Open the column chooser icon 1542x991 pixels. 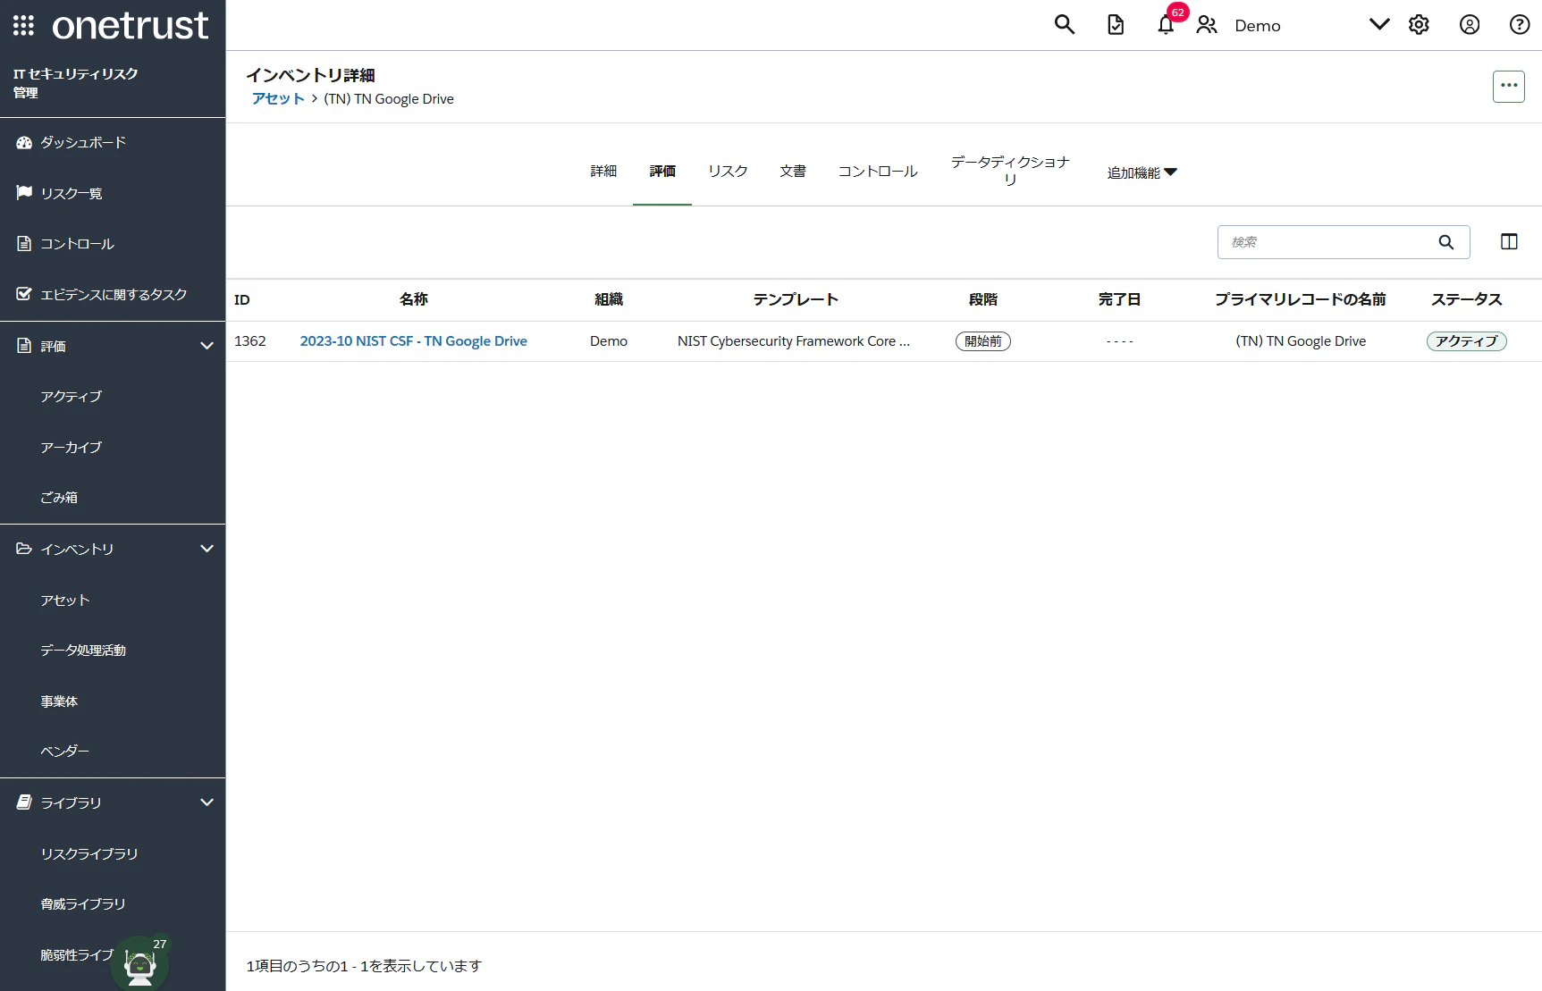(1509, 242)
